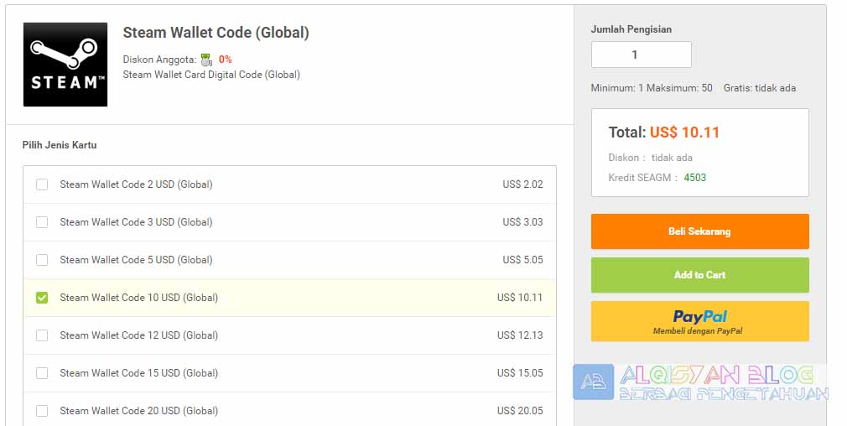Click the US$ 2.02 price
The height and width of the screenshot is (426, 847).
click(x=522, y=184)
